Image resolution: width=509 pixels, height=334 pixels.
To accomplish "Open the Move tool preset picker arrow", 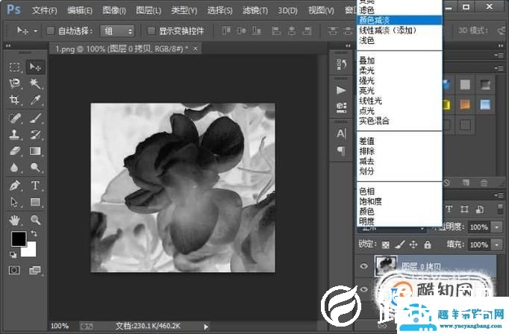I will pos(35,31).
